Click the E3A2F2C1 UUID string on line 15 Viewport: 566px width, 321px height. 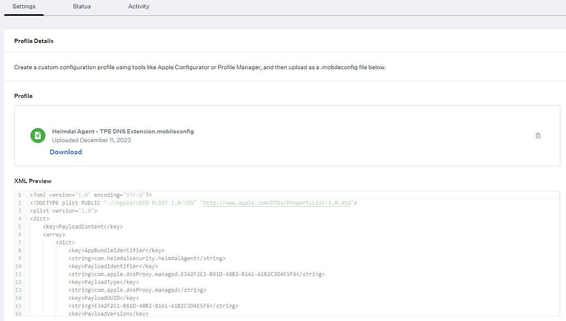(x=153, y=306)
